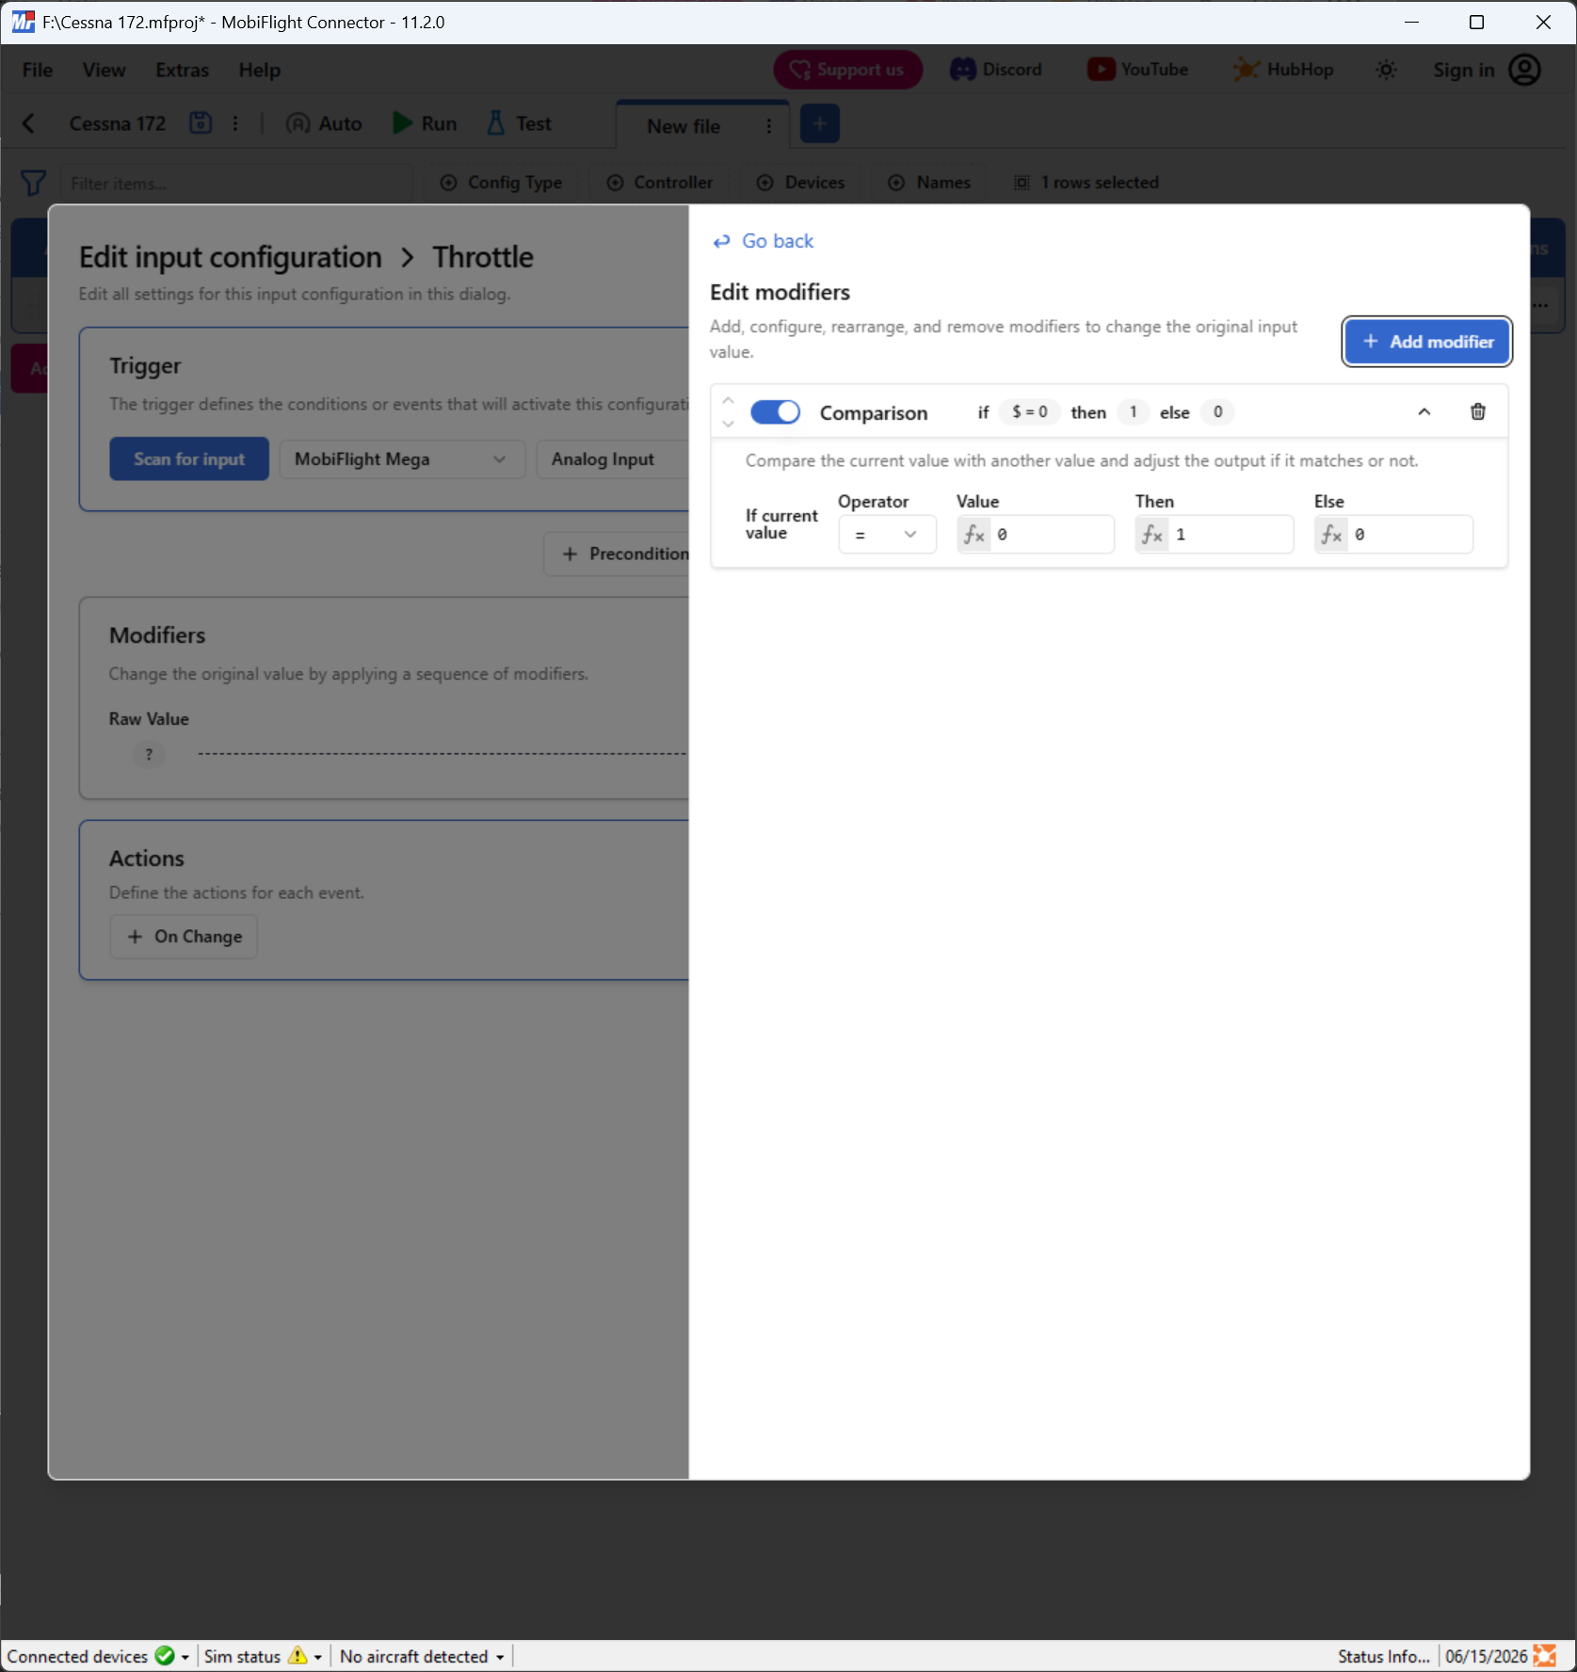
Task: Toggle the light/dark theme sun icon
Action: tap(1386, 70)
